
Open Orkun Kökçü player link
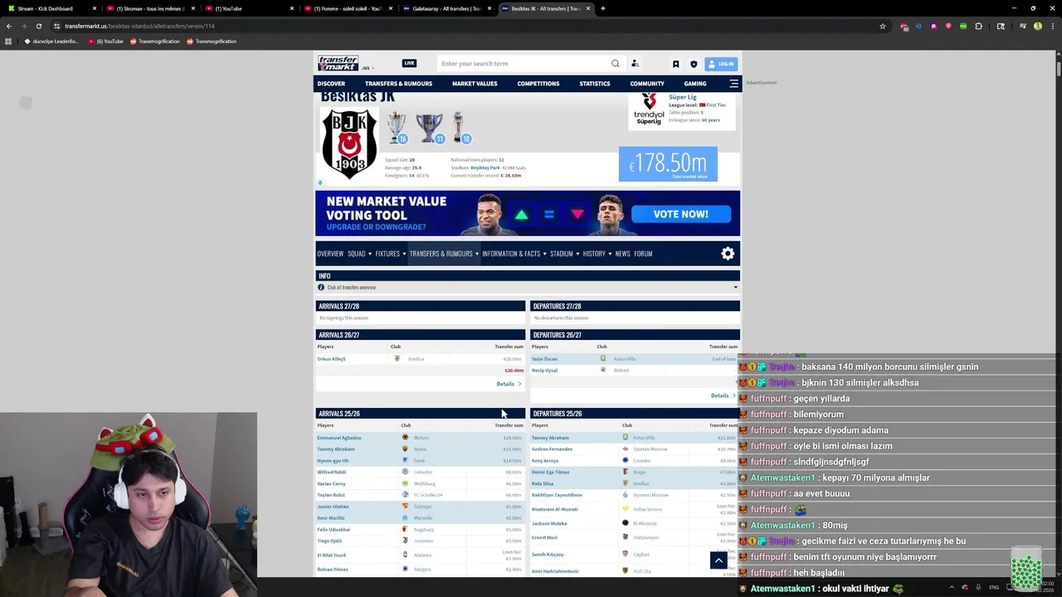pyautogui.click(x=331, y=359)
